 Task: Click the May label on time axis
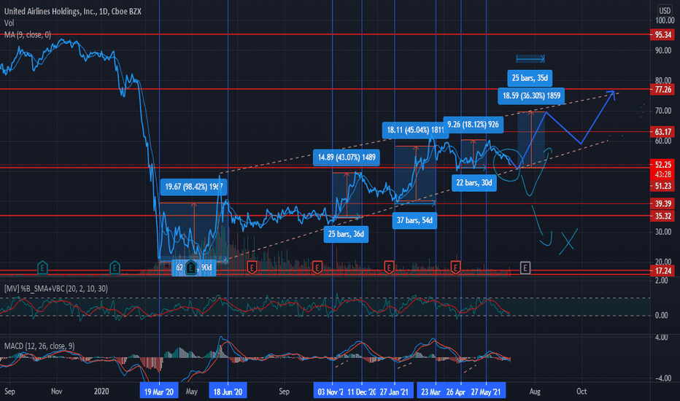click(x=191, y=392)
